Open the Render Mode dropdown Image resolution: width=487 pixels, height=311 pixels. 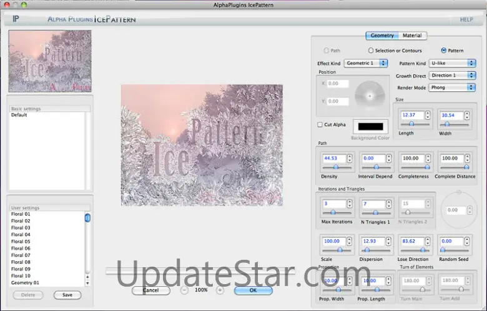[x=452, y=87]
